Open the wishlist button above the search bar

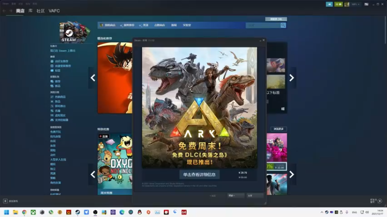276,19
